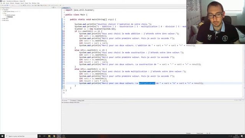Click the int result = var1 * var2 line
This screenshot has width=245, height=138.
93,81
